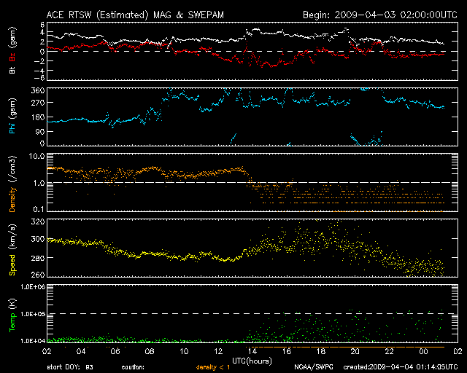Select the '1.0E+05' tick on the Temp axis
The width and height of the screenshot is (467, 373).
33,314
